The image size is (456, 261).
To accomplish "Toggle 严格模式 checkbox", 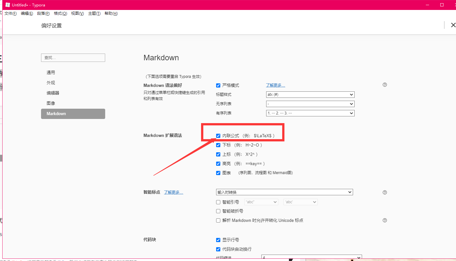I will [x=218, y=85].
